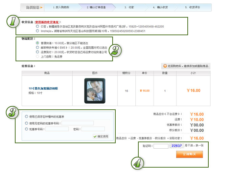
Task: Click the photo frame product thumbnail
Action: pos(95,91)
